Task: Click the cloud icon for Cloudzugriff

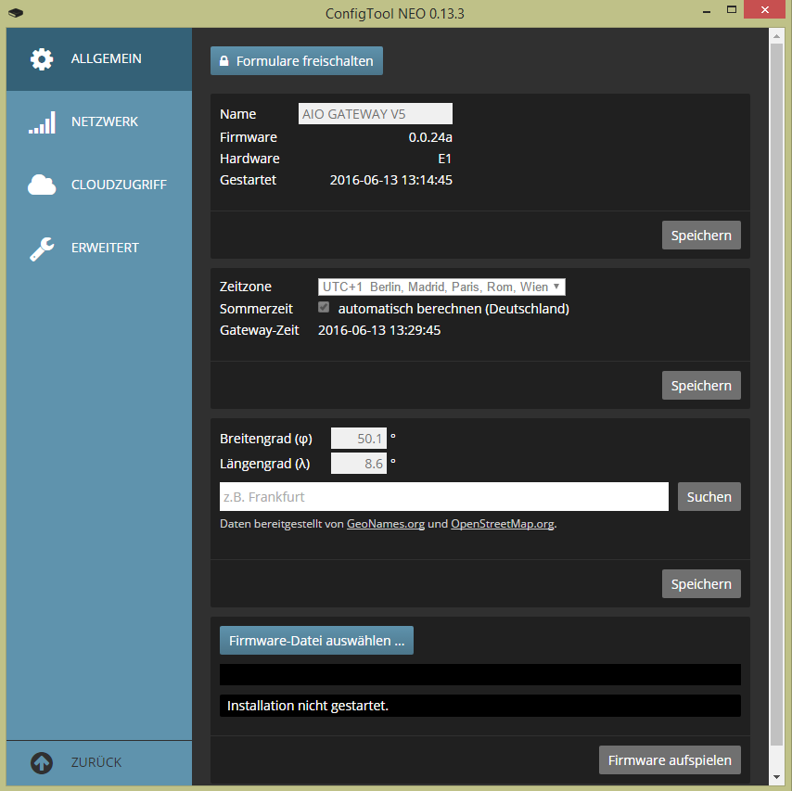Action: [42, 185]
